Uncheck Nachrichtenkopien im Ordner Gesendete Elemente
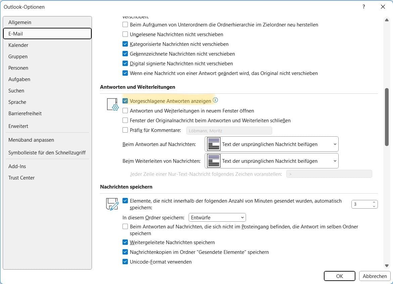393x284 pixels. pyautogui.click(x=125, y=252)
